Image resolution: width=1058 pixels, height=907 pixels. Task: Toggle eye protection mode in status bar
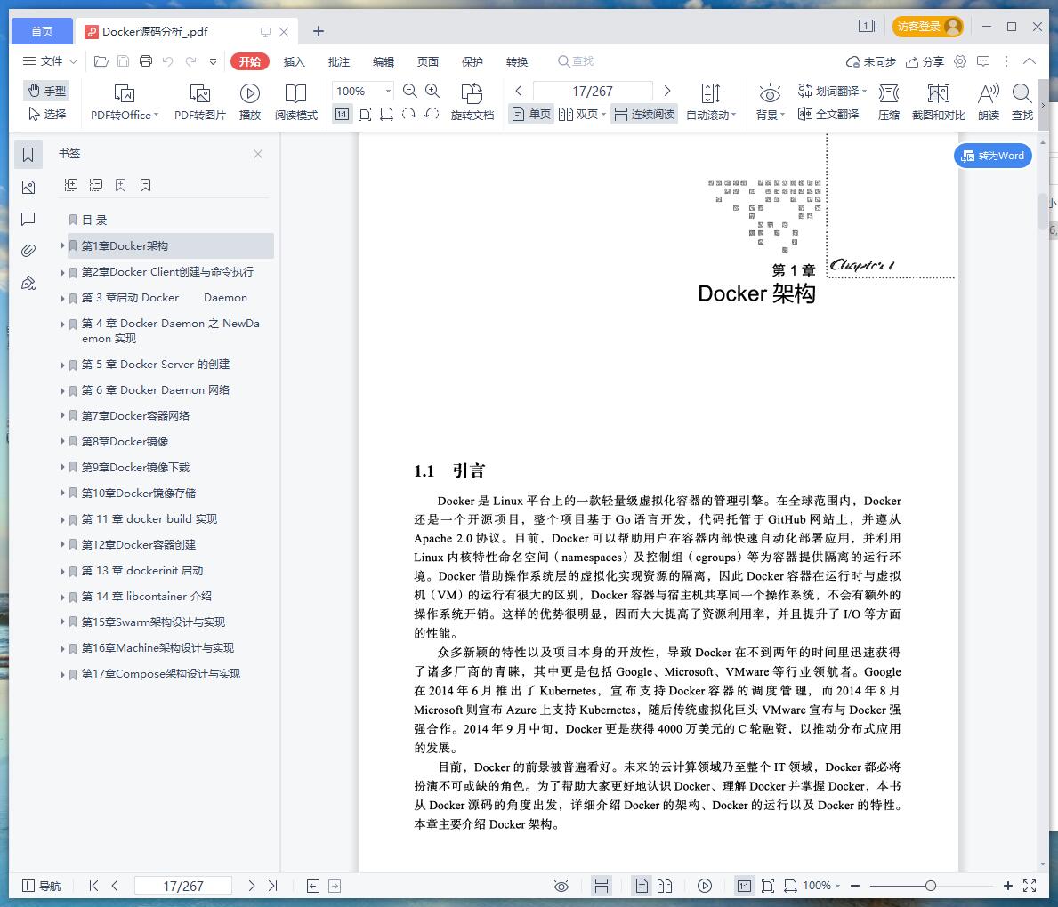[561, 886]
